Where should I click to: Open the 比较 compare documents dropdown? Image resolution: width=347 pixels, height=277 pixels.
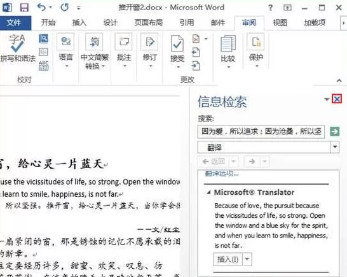pyautogui.click(x=228, y=52)
